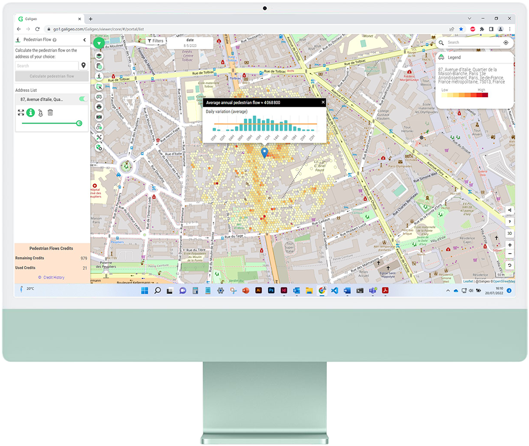Image resolution: width=529 pixels, height=446 pixels.
Task: Close the pedestrian flow chart popup
Action: coord(323,102)
